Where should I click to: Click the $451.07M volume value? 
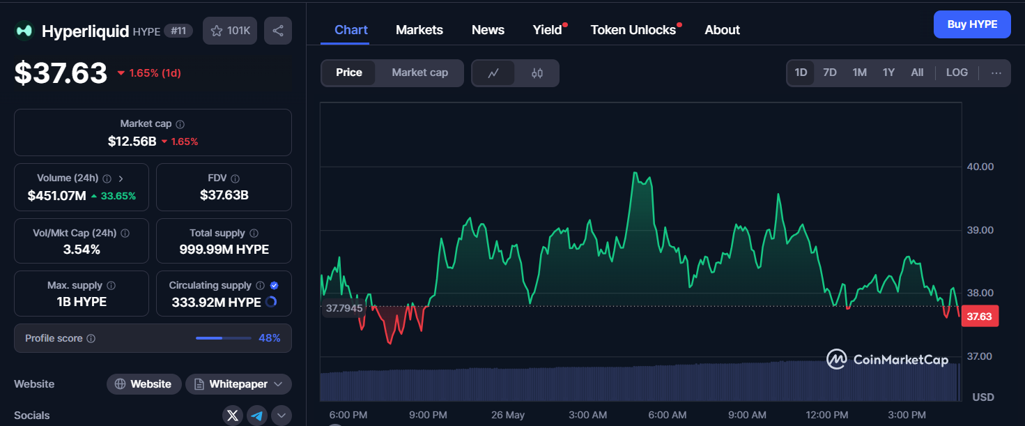click(56, 196)
